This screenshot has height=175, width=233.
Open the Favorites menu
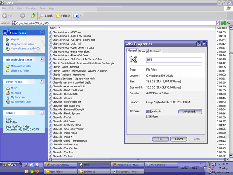(31, 8)
